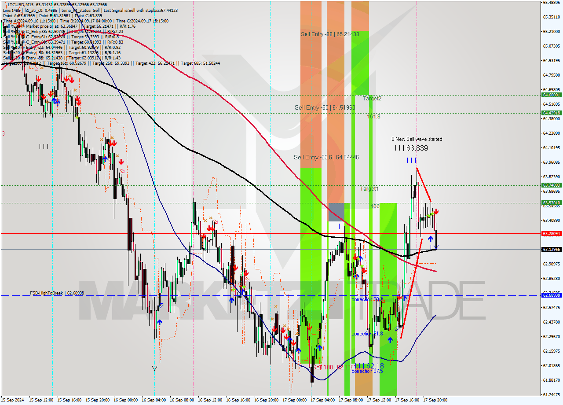The image size is (563, 405).
Task: Click the Target1 label
Action: tap(369, 189)
